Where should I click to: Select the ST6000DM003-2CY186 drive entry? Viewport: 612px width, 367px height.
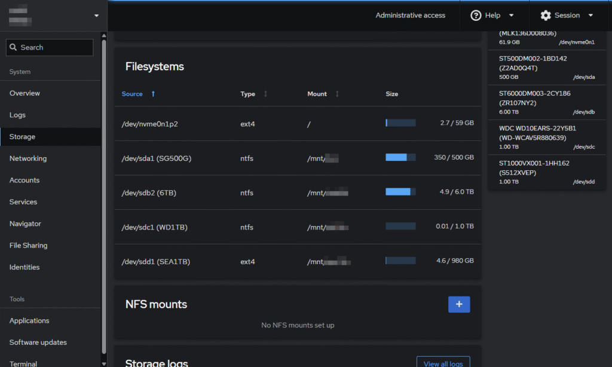546,102
